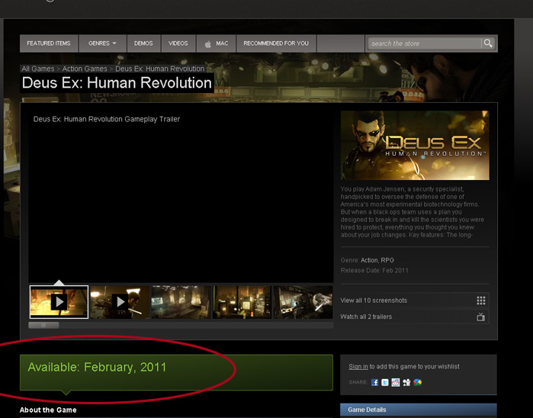Share on Google Buzz icon
Image resolution: width=533 pixels, height=418 pixels.
coord(417,382)
